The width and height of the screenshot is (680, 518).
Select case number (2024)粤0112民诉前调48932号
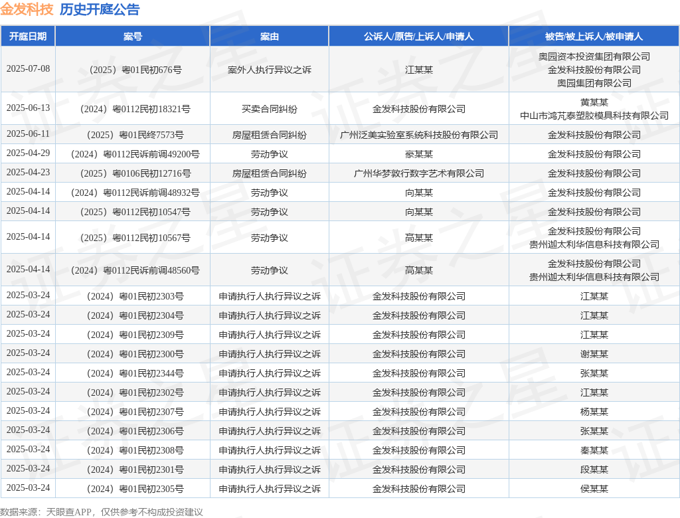[x=135, y=193]
